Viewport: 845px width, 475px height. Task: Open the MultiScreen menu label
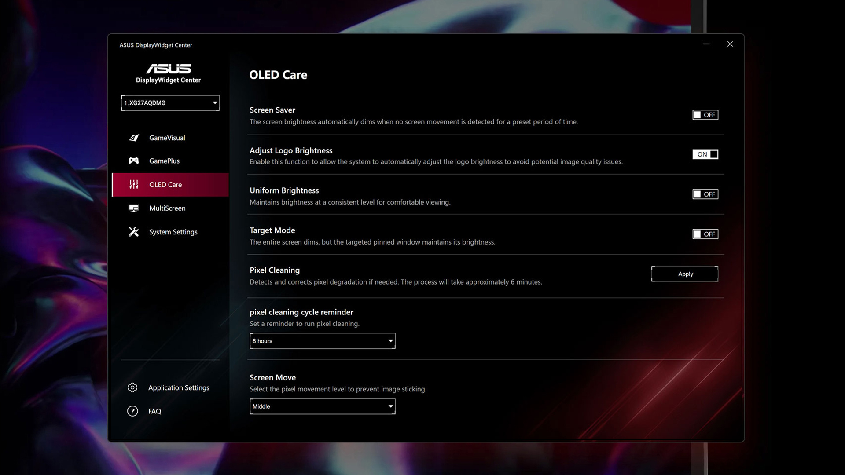pos(167,208)
